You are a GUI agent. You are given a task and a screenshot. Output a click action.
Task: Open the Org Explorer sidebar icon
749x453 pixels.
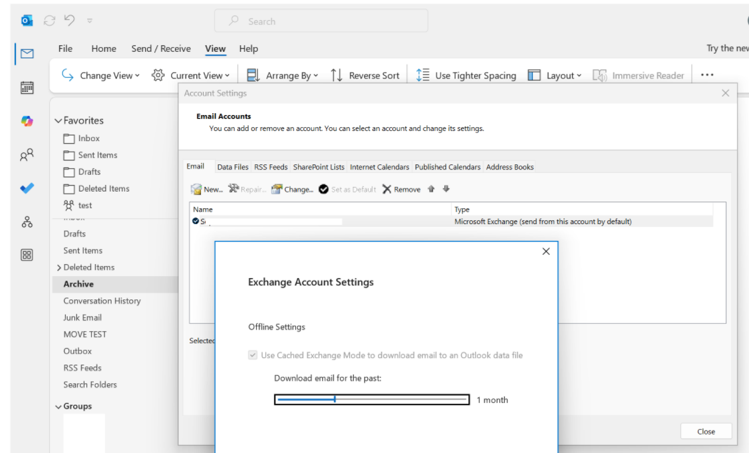(27, 222)
